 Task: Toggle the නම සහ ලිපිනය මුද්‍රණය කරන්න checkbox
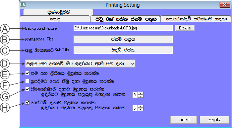pos(27,73)
